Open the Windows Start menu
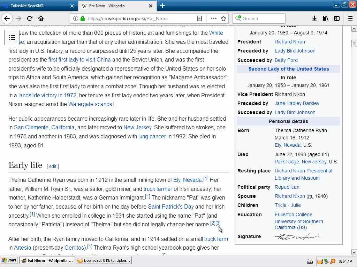357x267 pixels. (9, 260)
